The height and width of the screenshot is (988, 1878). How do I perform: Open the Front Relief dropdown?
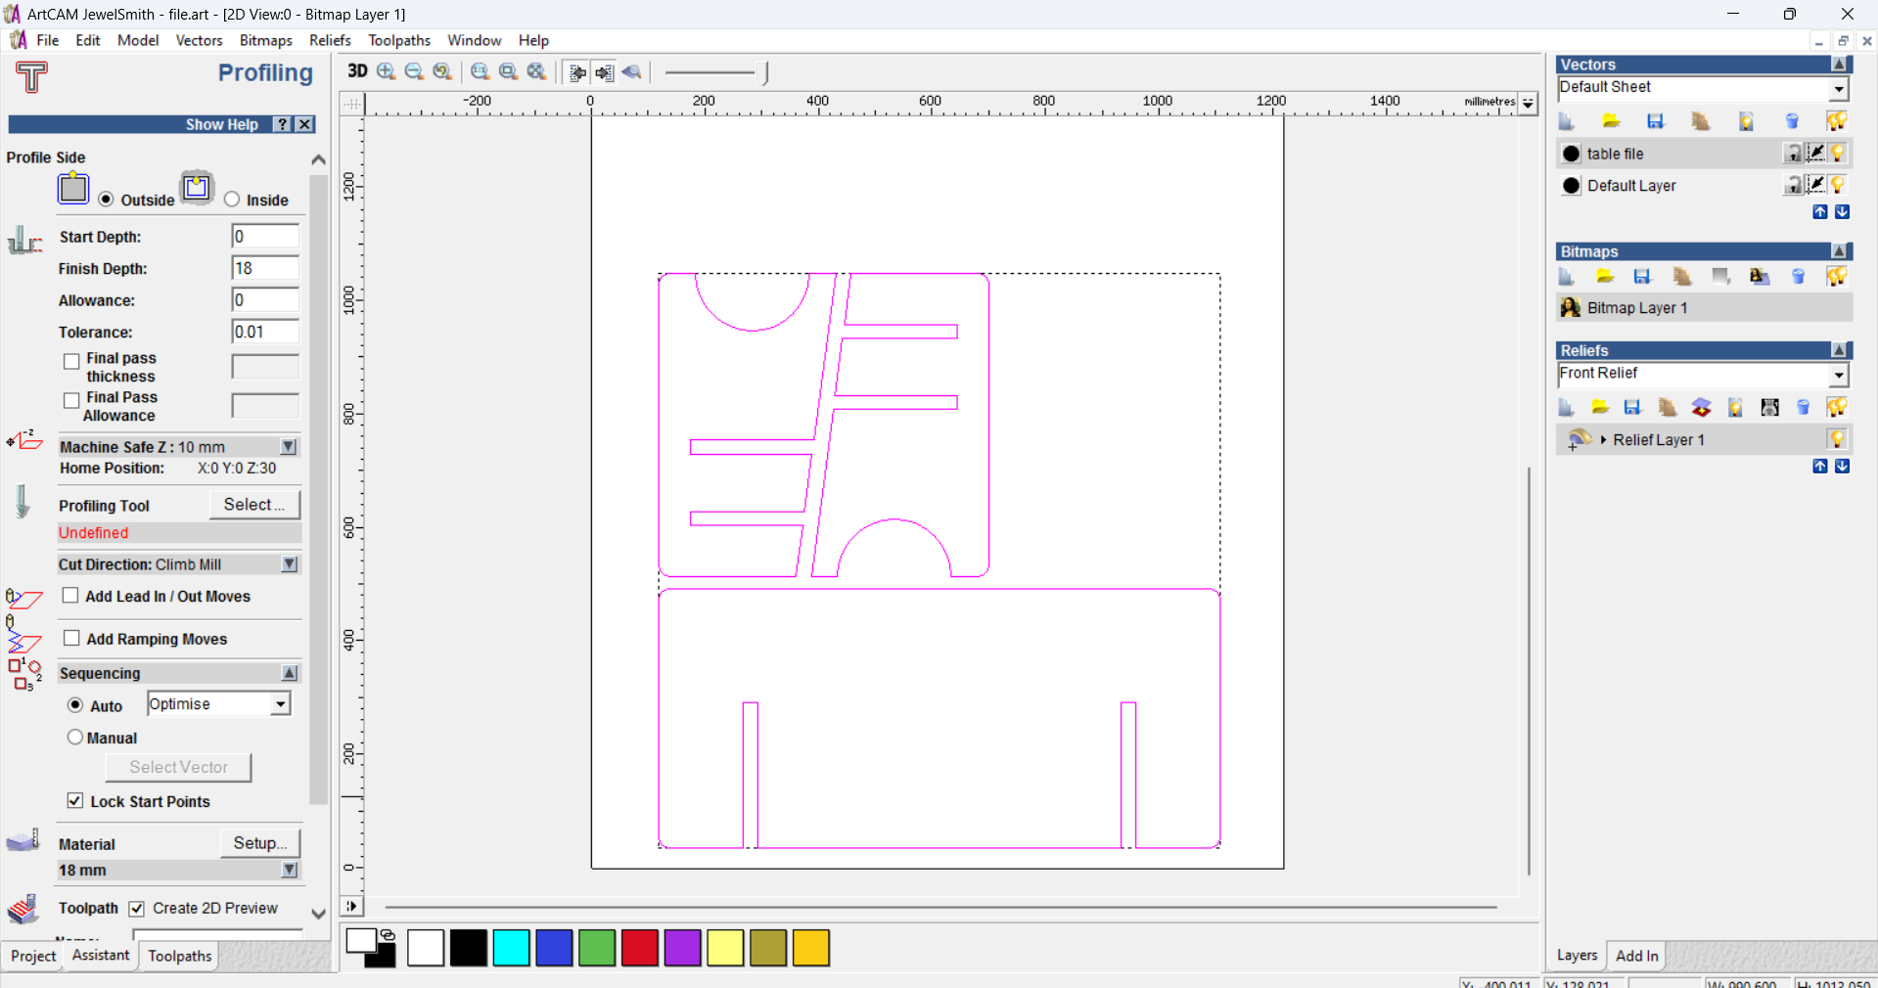tap(1839, 376)
